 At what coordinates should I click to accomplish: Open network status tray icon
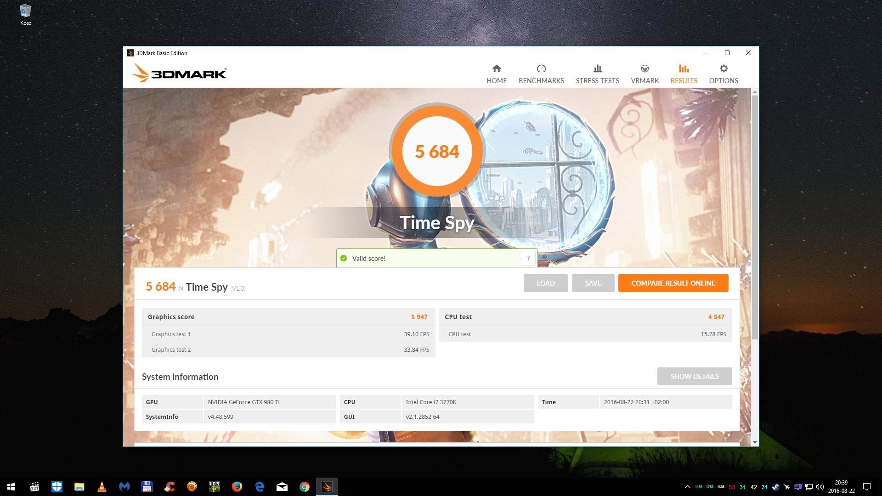pyautogui.click(x=808, y=487)
